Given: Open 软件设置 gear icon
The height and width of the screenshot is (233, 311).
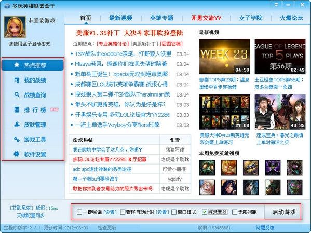Looking at the screenshot, I should (17, 154).
